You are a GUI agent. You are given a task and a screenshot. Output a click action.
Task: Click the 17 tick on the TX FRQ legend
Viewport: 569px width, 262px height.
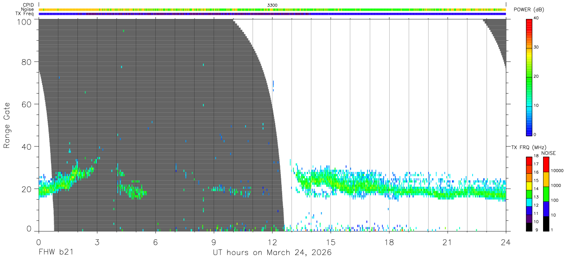tap(536, 164)
